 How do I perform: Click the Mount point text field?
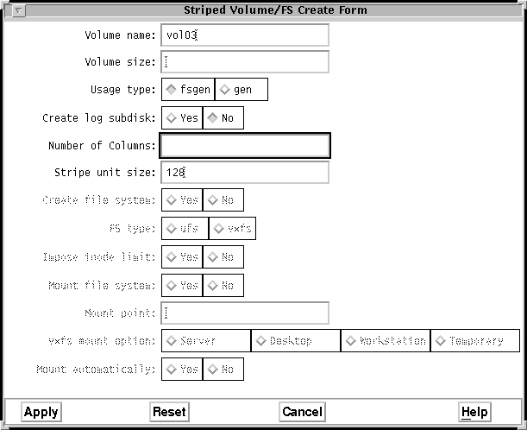coord(245,313)
